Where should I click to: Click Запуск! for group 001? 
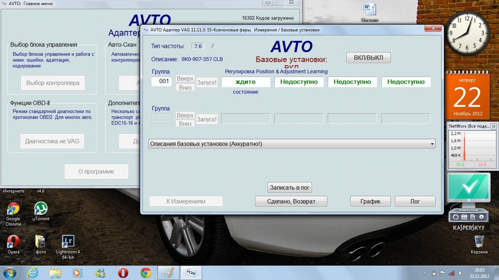207,82
